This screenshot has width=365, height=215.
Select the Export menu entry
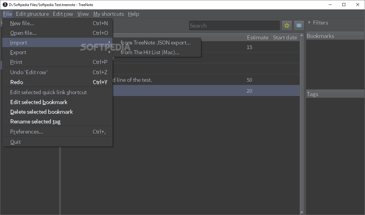click(58, 52)
